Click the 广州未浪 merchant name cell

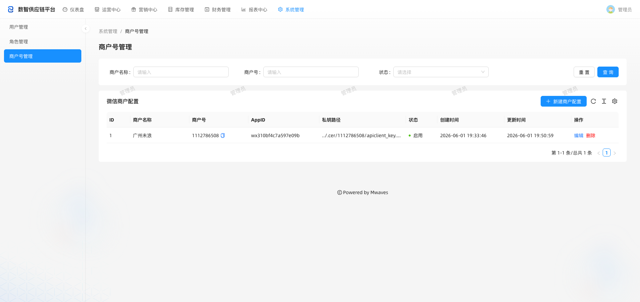pyautogui.click(x=142, y=136)
